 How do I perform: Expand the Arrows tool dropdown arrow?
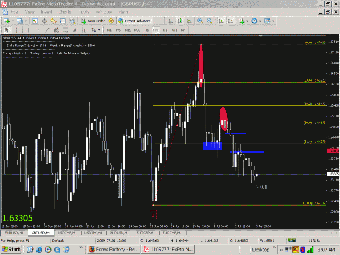pyautogui.click(x=99, y=30)
